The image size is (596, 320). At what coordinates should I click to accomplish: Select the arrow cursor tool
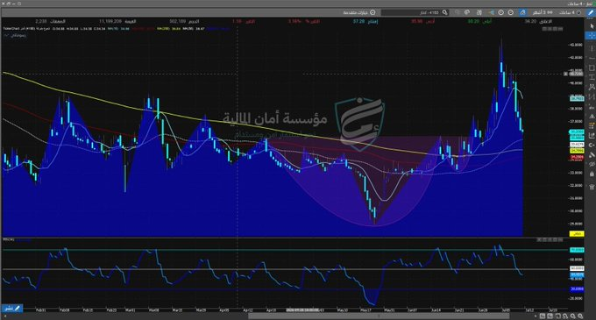[x=592, y=26]
